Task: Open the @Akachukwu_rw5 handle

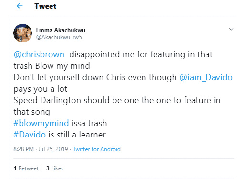Action: point(59,37)
